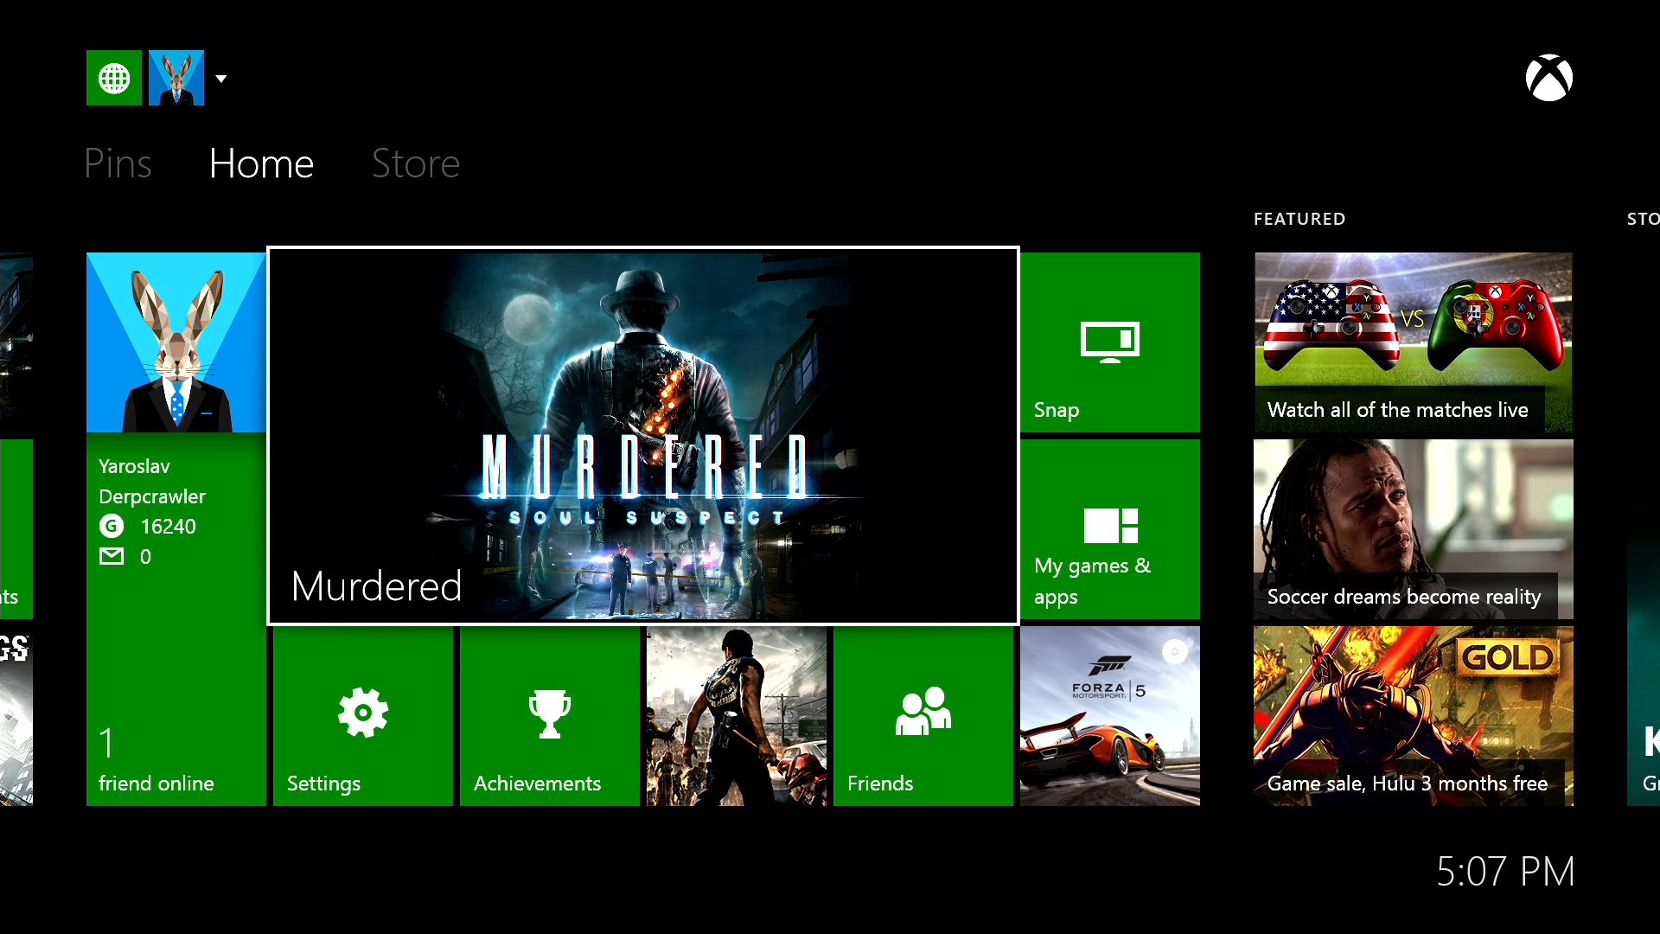Viewport: 1660px width, 934px height.
Task: Switch to the Pins tab
Action: point(118,163)
